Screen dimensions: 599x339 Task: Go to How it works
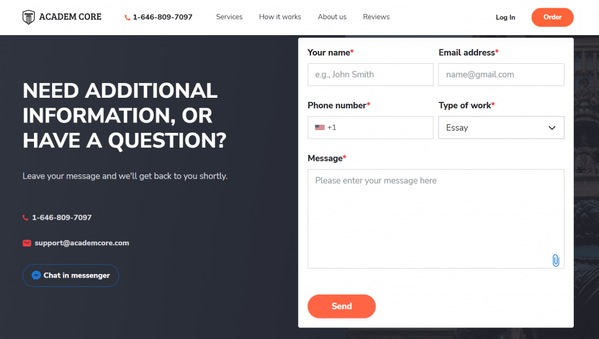pyautogui.click(x=280, y=17)
